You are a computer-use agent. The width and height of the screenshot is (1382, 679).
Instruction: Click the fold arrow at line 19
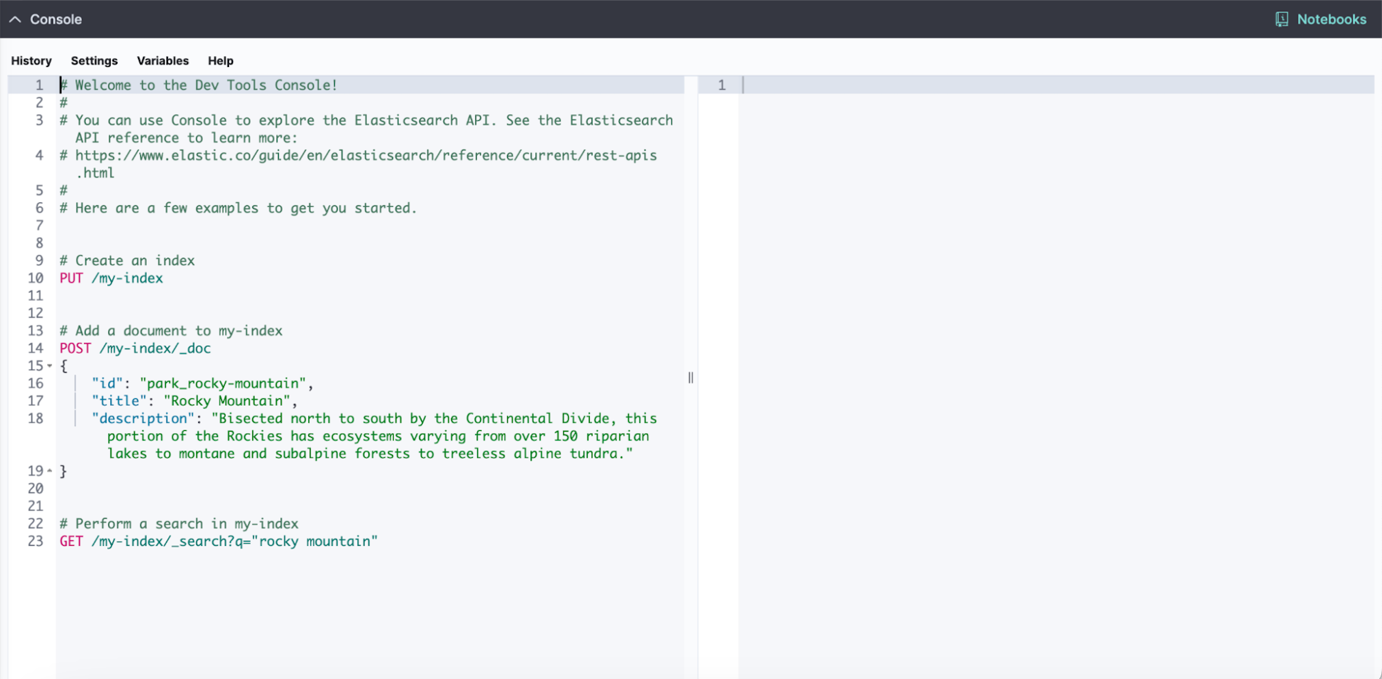[x=49, y=471]
